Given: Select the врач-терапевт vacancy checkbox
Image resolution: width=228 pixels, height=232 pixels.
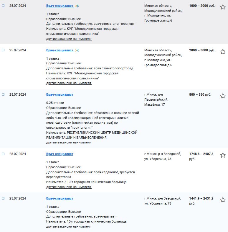Looking at the screenshot, I should (x=3, y=198).
